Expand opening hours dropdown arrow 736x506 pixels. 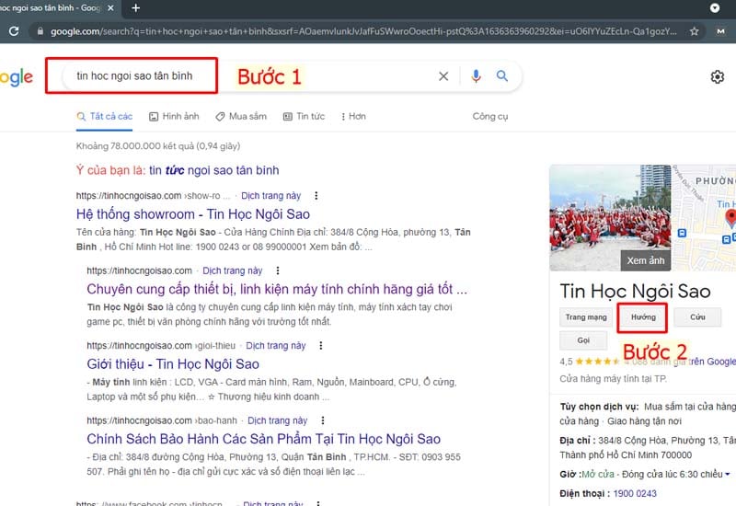728,475
